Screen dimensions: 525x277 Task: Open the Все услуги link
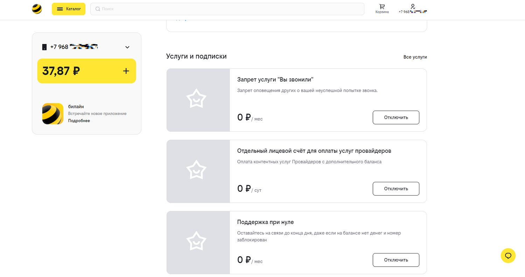[415, 57]
